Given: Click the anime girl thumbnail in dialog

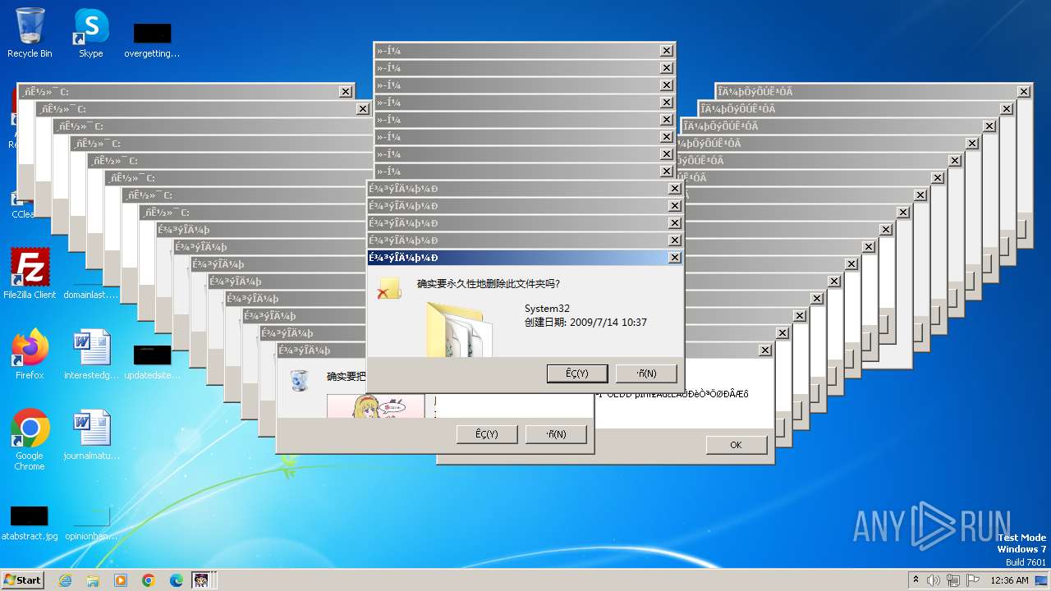Looking at the screenshot, I should (375, 405).
